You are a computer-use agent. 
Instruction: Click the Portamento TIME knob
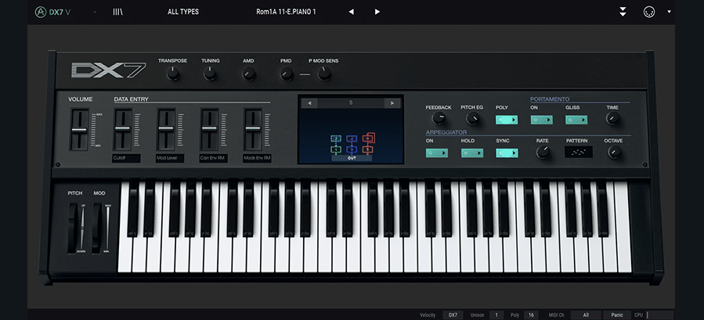click(612, 118)
